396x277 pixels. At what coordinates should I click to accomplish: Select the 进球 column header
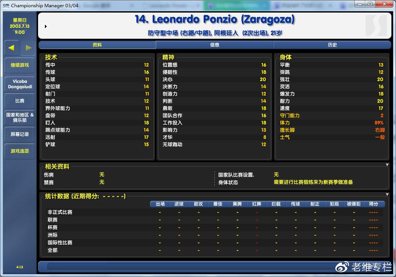179,204
